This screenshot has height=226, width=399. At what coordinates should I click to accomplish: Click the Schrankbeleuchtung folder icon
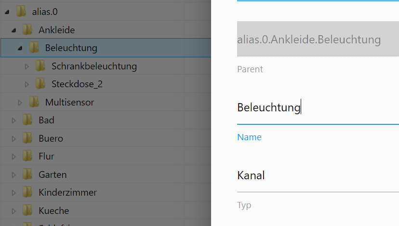pos(40,66)
